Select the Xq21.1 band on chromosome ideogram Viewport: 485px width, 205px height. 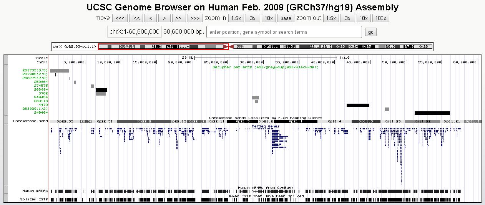pos(271,46)
